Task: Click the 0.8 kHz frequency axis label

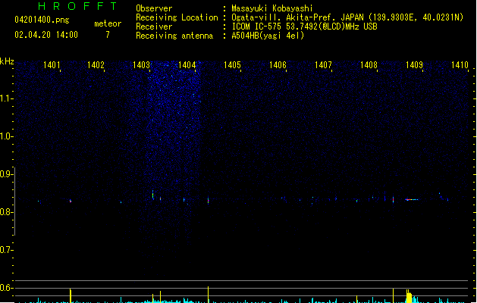Action: coord(6,212)
